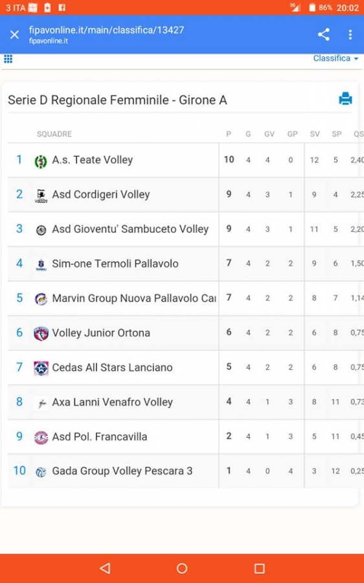Sort by SQUADRE column header
Viewport: 364px width, 583px height.
(x=54, y=134)
